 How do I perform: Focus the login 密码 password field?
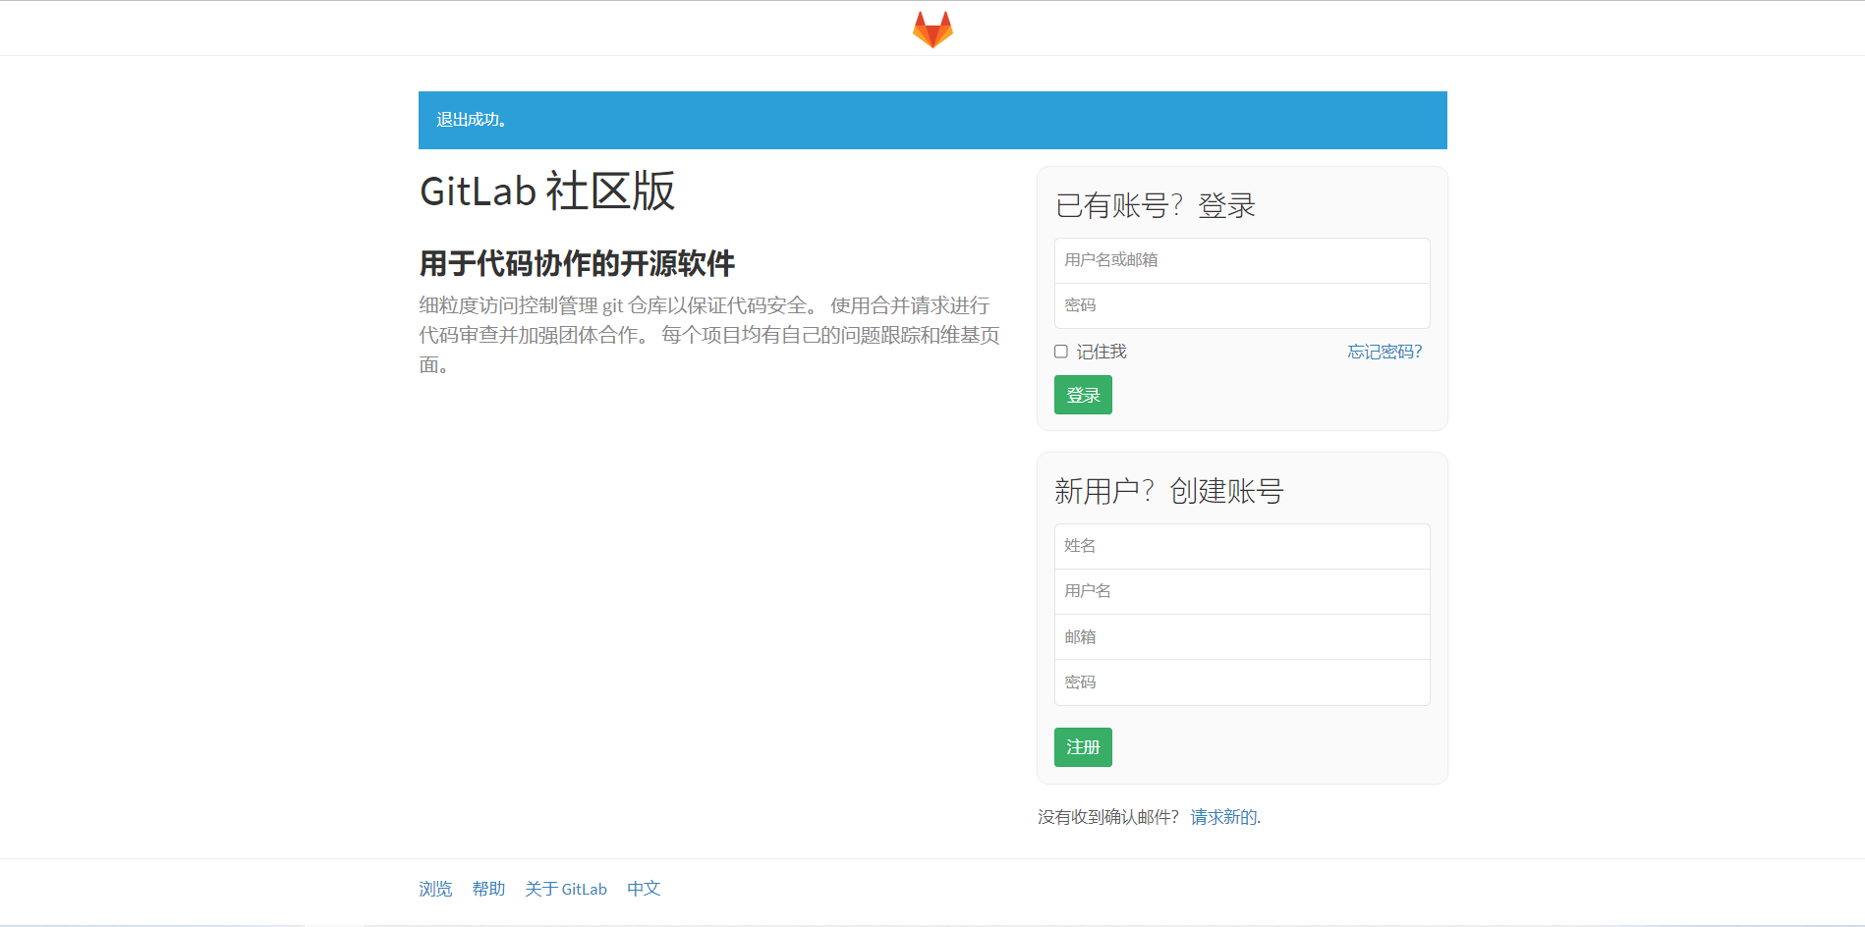(1242, 305)
